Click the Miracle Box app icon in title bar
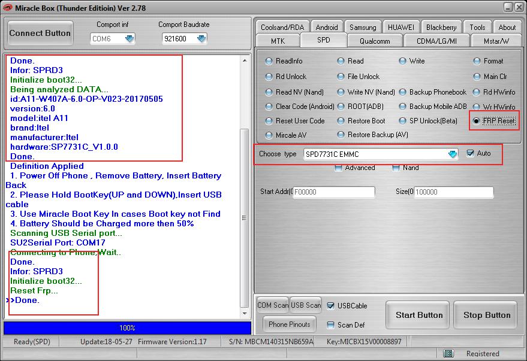The image size is (527, 361). [x=7, y=8]
